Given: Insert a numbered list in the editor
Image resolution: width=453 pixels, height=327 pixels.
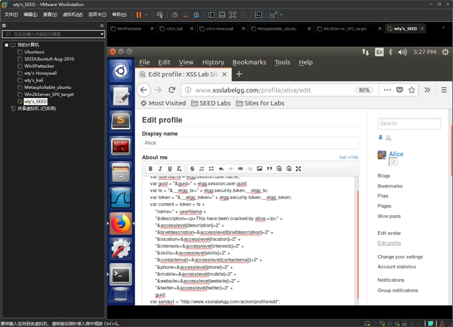Looking at the screenshot, I should [202, 168].
